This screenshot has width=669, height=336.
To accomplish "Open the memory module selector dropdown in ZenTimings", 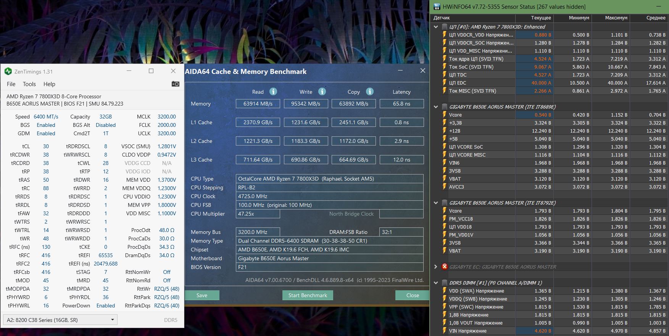I will point(60,320).
